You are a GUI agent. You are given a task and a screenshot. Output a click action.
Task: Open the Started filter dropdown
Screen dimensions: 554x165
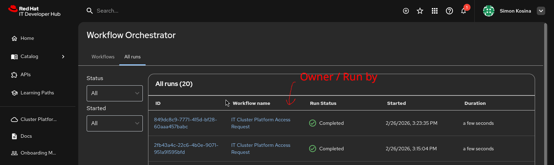tap(114, 123)
